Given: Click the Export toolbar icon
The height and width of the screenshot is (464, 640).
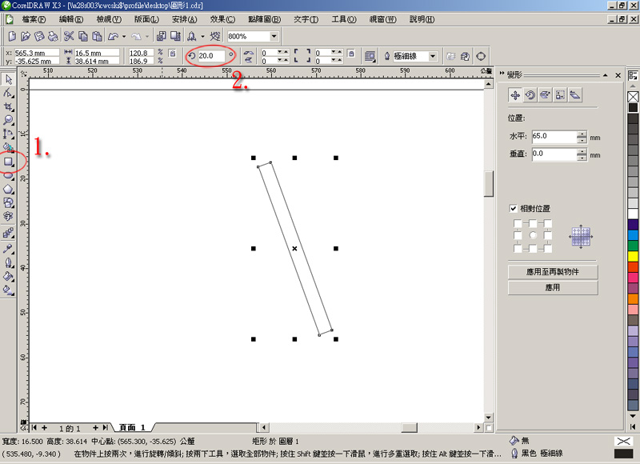Looking at the screenshot, I should coord(175,36).
